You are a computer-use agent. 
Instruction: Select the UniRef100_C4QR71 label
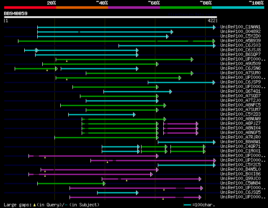(x=240, y=147)
